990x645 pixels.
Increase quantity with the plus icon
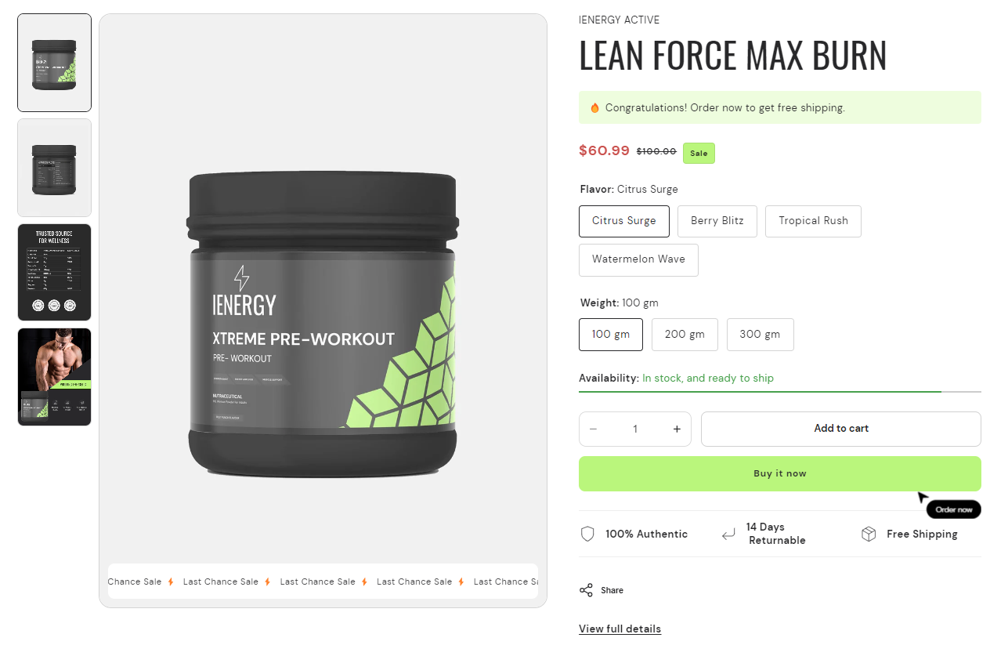tap(677, 429)
